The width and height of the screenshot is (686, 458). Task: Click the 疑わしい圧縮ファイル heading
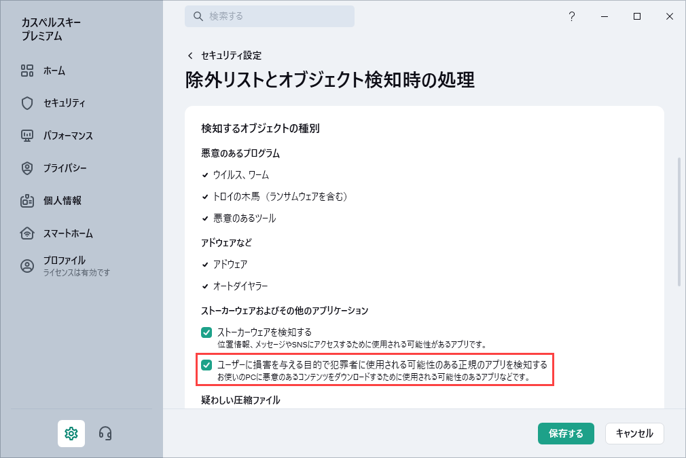pyautogui.click(x=240, y=400)
